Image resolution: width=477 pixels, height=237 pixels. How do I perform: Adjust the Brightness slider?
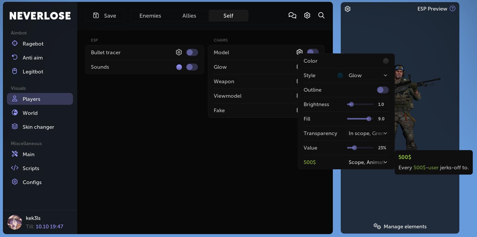point(360,104)
